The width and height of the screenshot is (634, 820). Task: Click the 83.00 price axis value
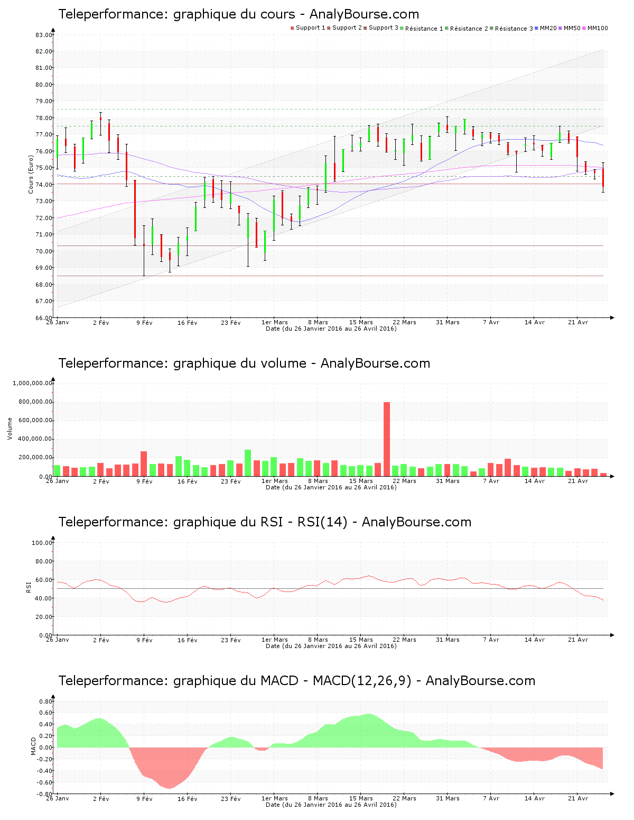[43, 35]
